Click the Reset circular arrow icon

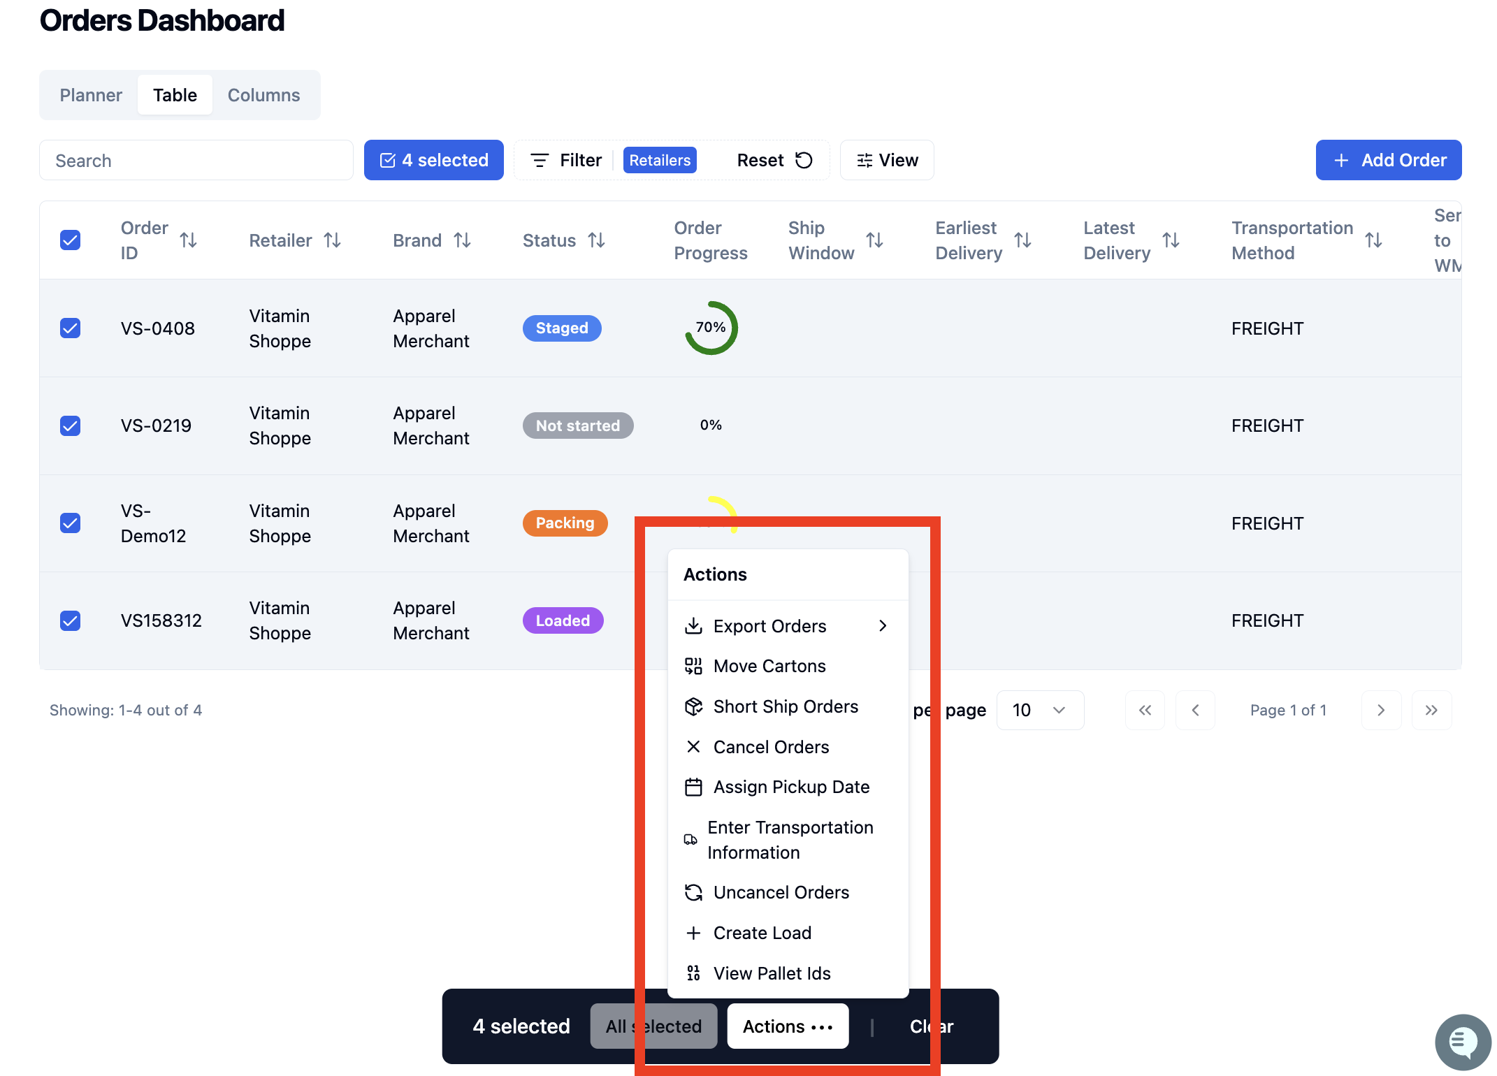click(804, 160)
